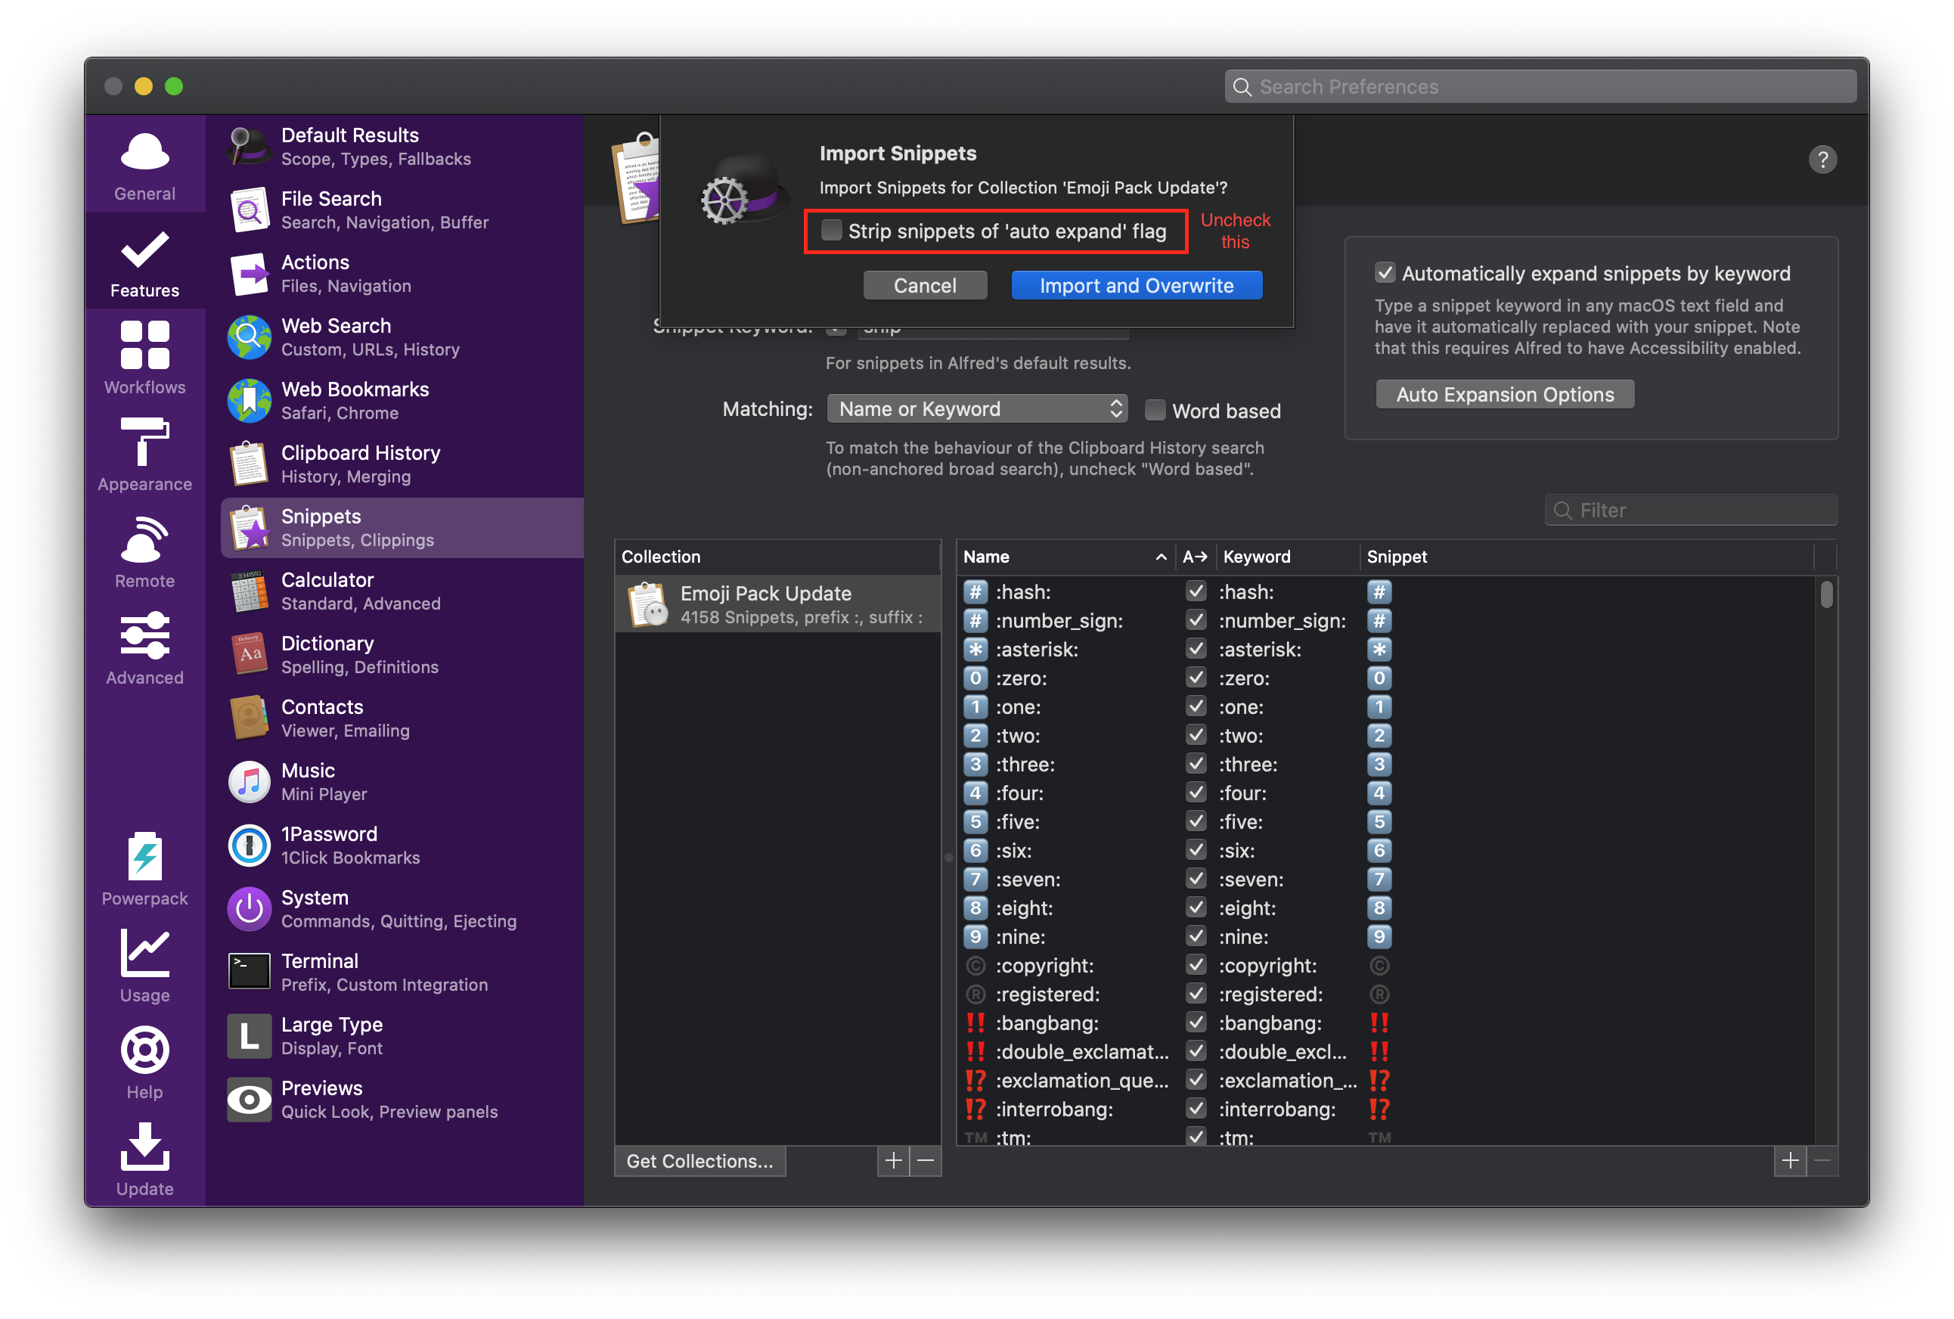The width and height of the screenshot is (1954, 1319).
Task: Click the Update download icon
Action: point(144,1147)
